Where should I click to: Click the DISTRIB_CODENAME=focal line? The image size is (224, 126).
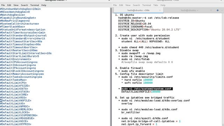(x=135, y=27)
